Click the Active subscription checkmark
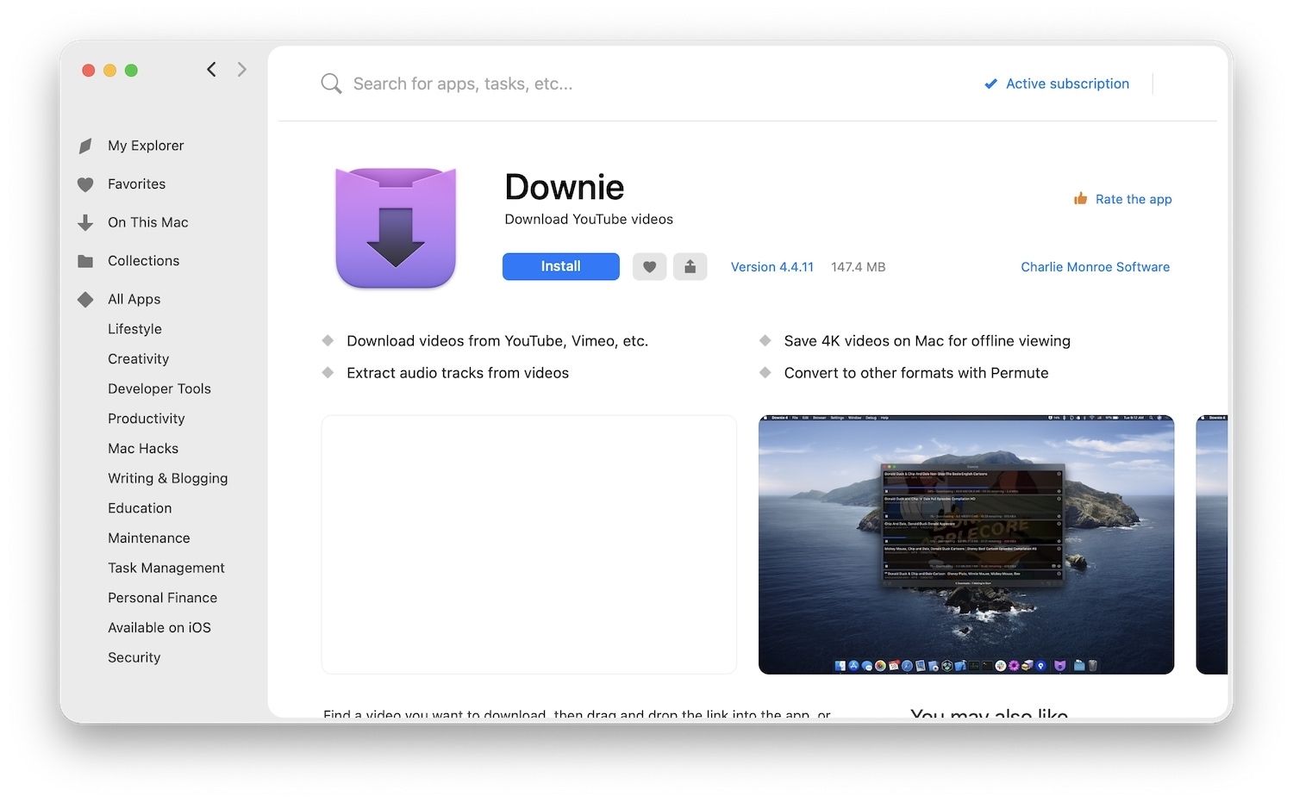This screenshot has height=802, width=1293. point(990,83)
